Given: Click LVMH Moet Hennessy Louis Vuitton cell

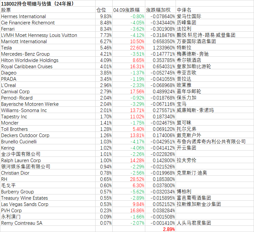Looking at the screenshot, I should (48, 35).
